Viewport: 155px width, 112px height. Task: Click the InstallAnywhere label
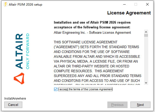click(x=15, y=98)
